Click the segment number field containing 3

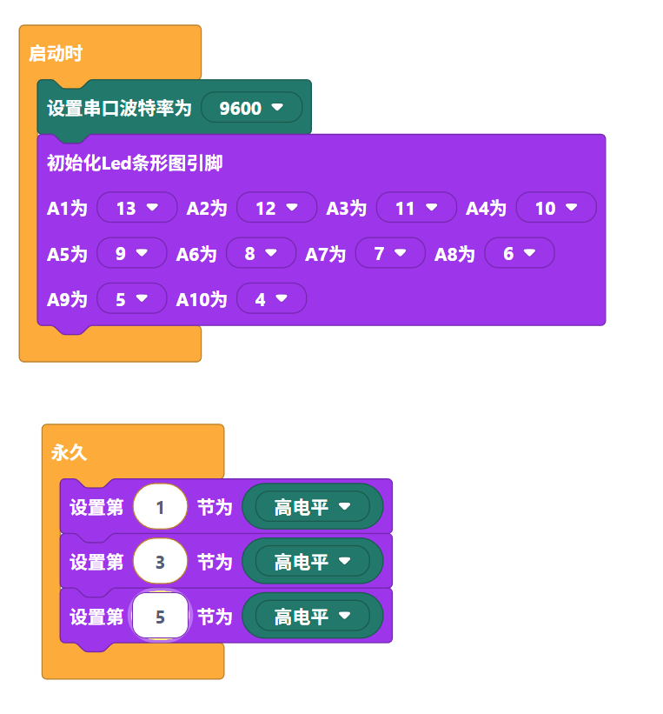click(160, 562)
